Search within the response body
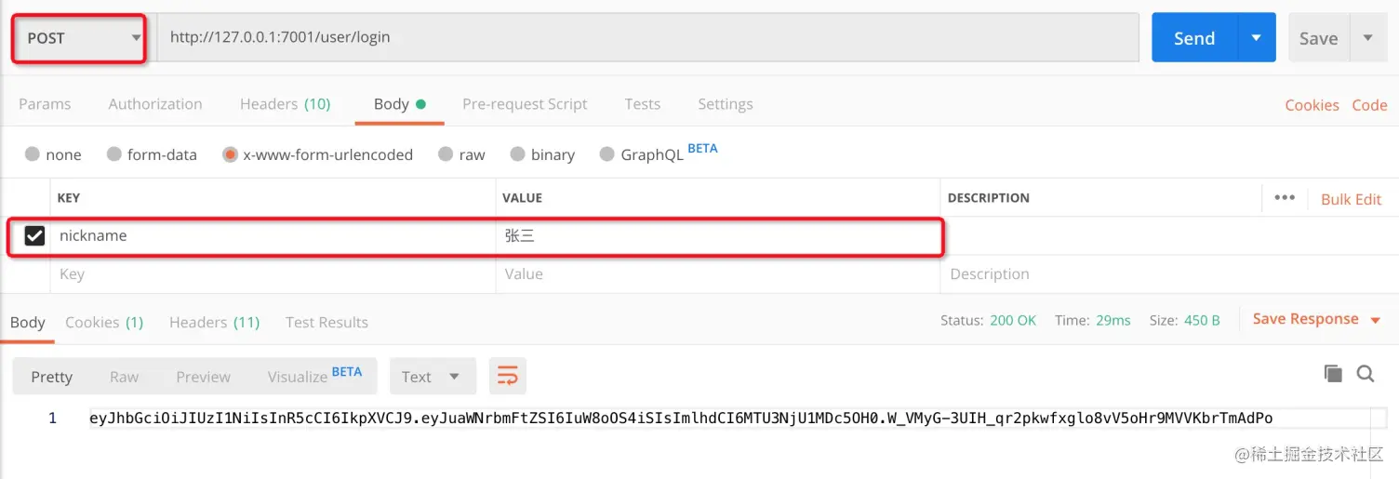Image resolution: width=1399 pixels, height=479 pixels. click(1366, 373)
